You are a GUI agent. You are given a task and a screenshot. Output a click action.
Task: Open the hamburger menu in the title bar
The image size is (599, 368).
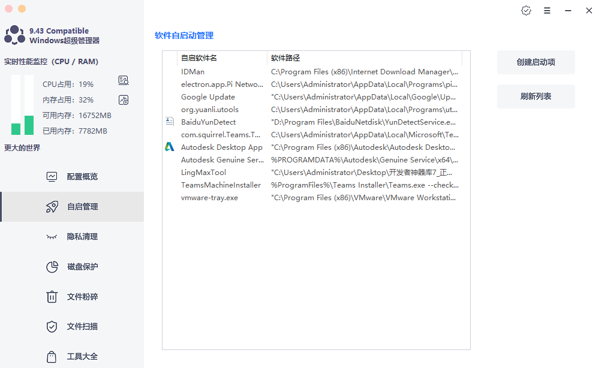coord(547,11)
